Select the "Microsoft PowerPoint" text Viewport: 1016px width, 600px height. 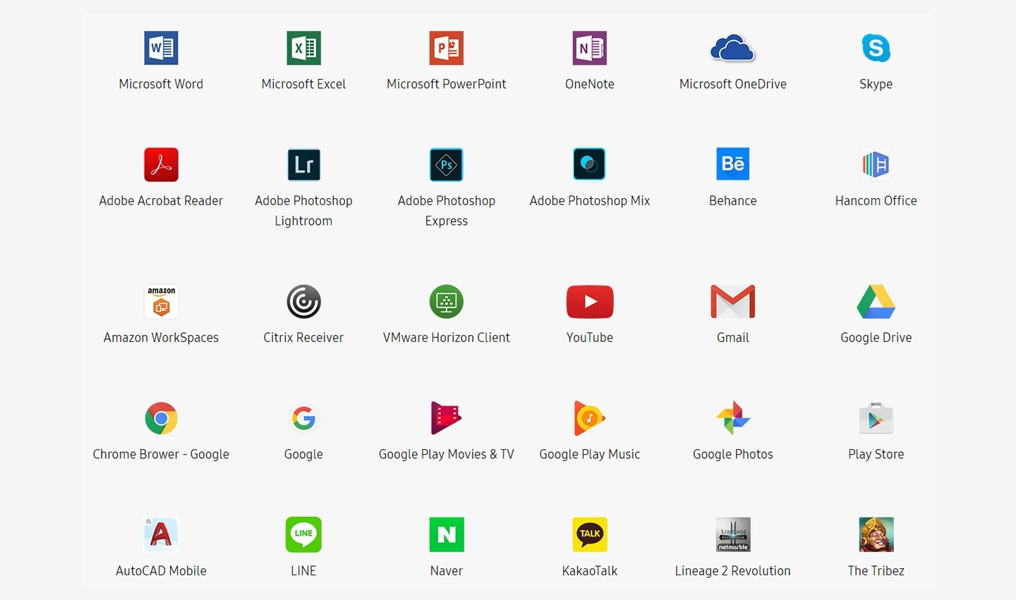point(447,84)
